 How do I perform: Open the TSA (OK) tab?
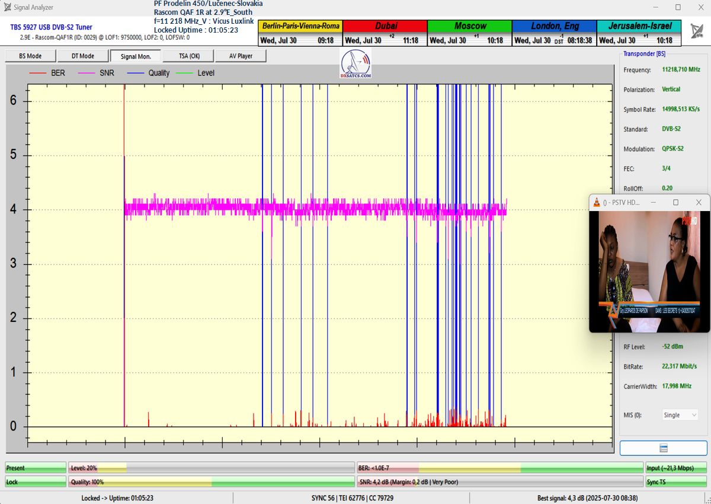point(190,56)
